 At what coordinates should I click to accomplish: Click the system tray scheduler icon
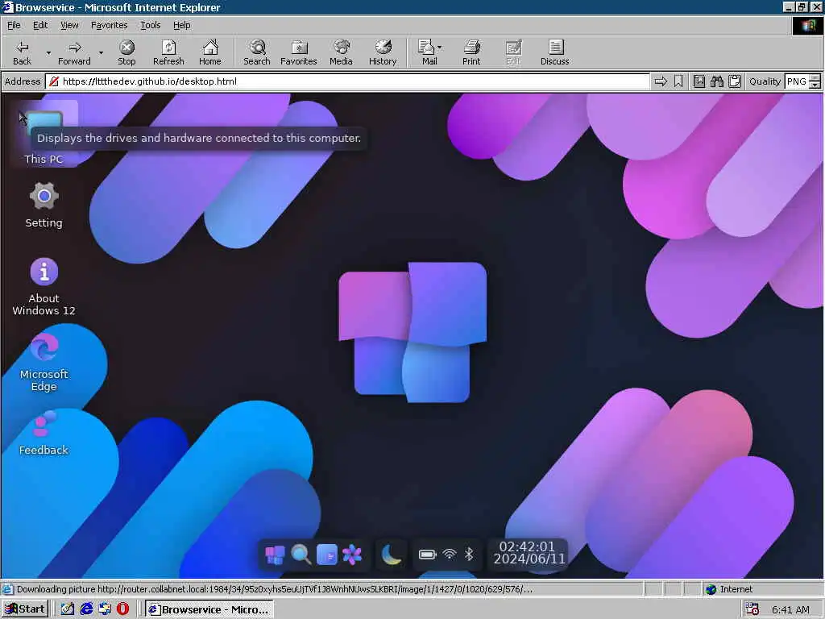tap(752, 609)
